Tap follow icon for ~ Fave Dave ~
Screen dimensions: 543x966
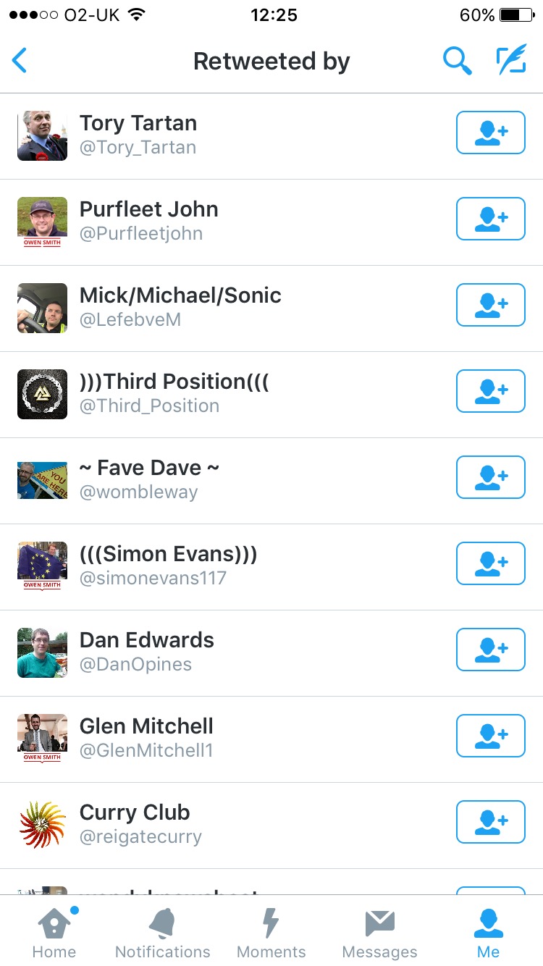coord(491,477)
